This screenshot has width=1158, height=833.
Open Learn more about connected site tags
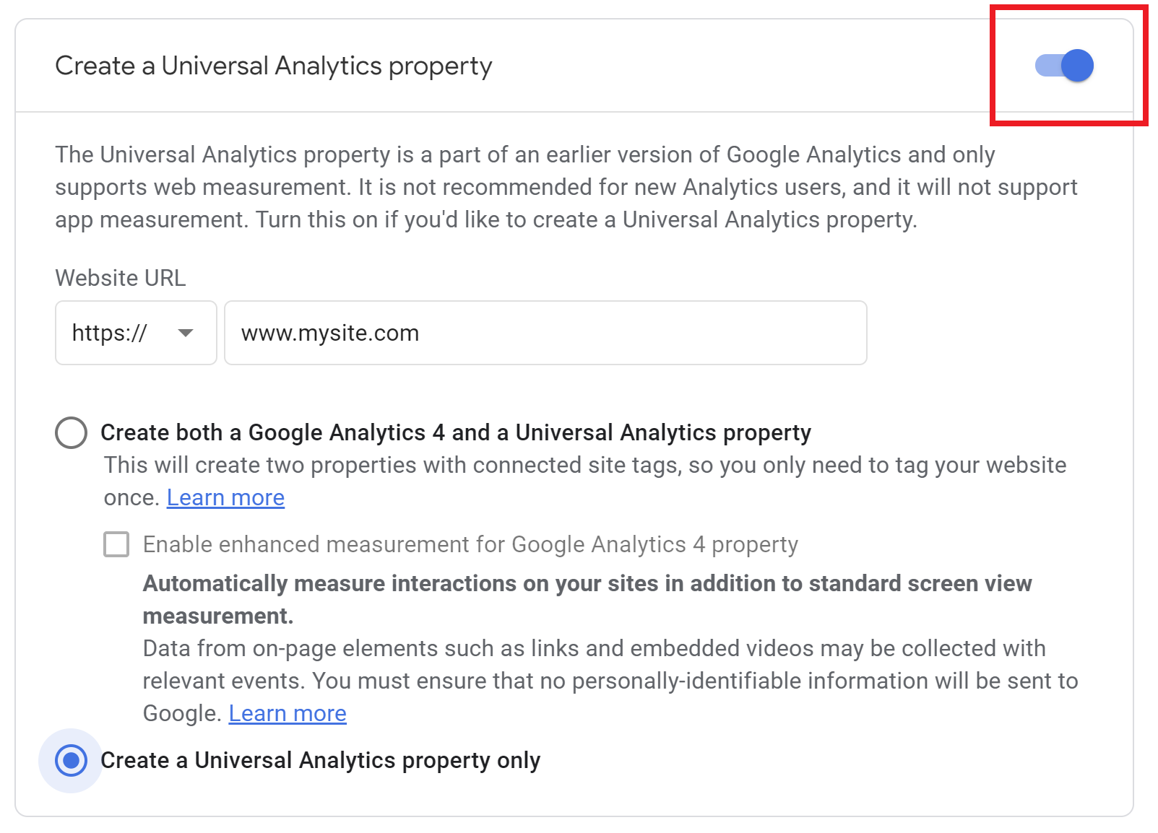click(x=225, y=497)
